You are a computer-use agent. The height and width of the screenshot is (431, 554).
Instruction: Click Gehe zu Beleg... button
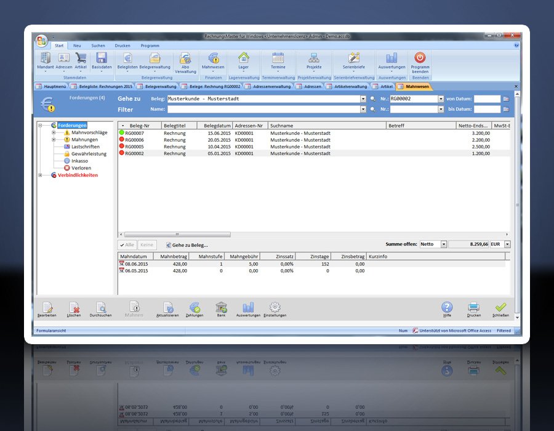point(187,245)
